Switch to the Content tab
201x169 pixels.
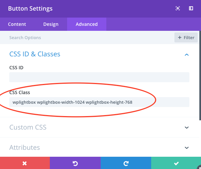pos(17,24)
